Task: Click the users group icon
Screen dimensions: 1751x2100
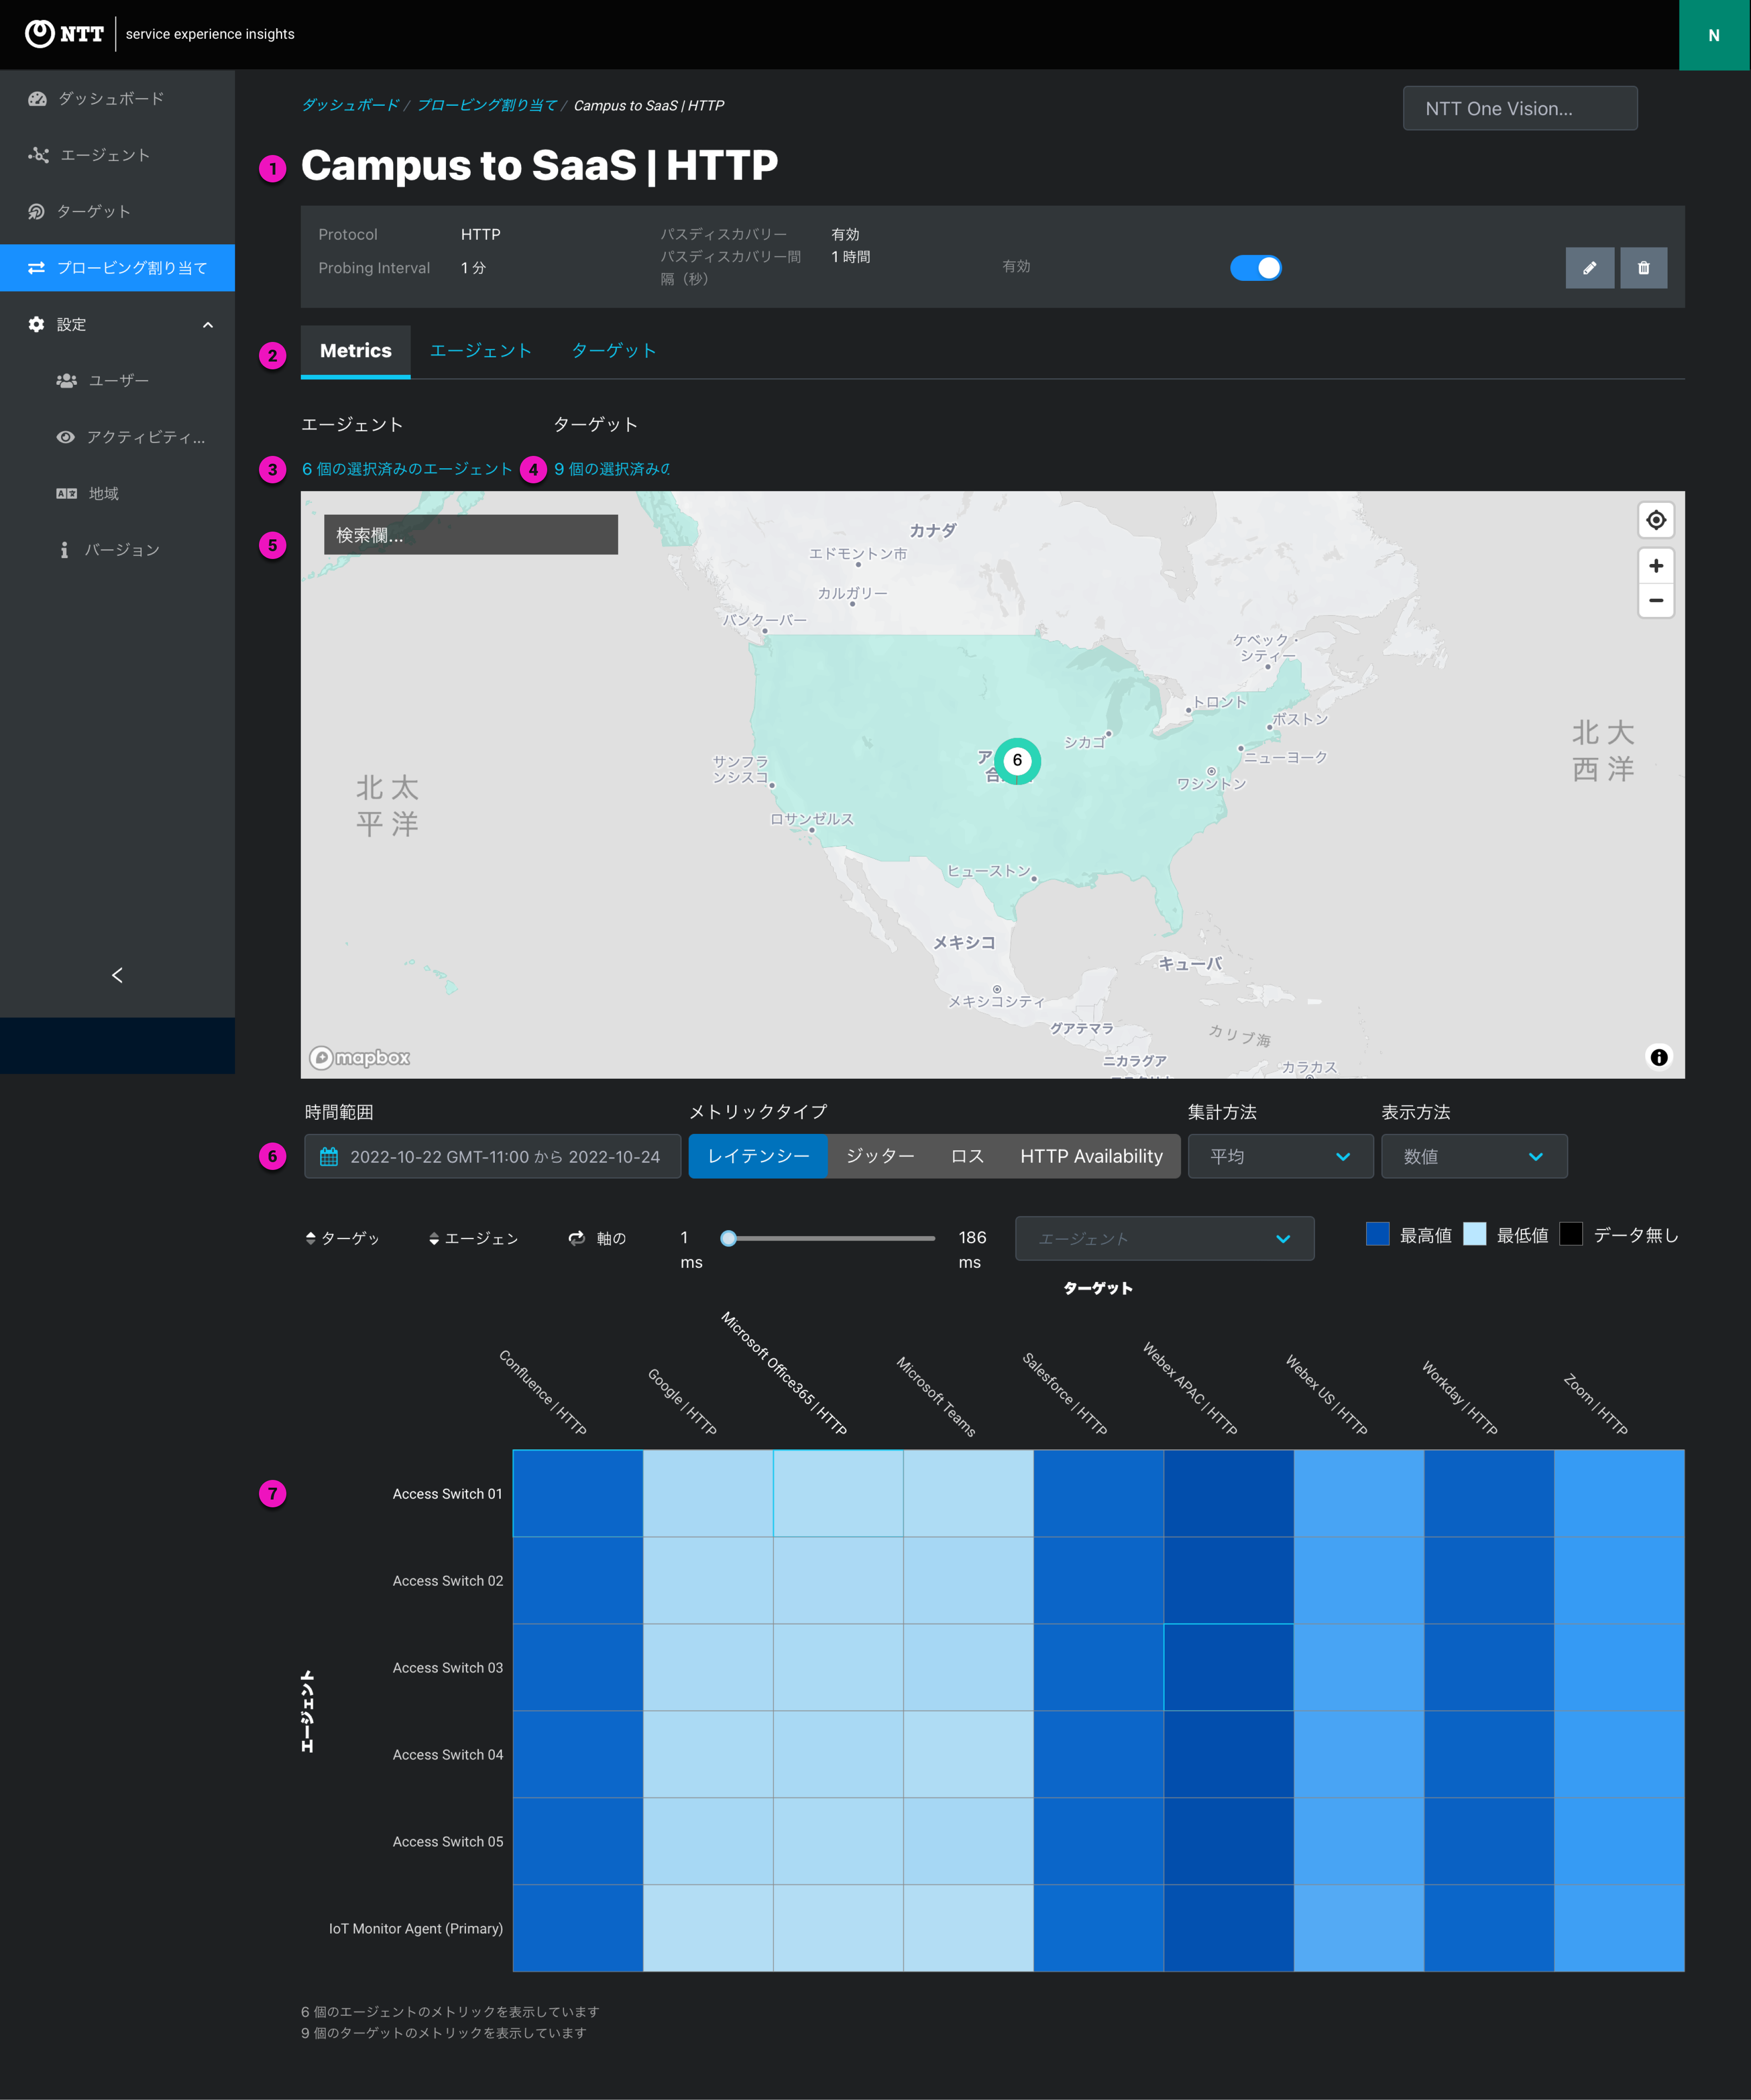Action: click(66, 380)
